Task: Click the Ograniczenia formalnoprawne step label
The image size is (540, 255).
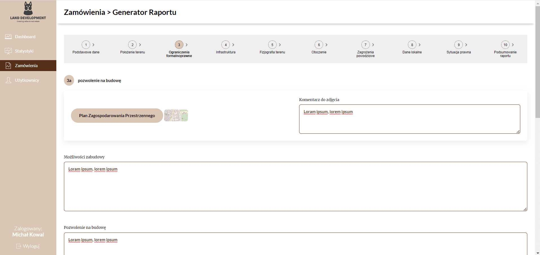Action: click(x=179, y=54)
